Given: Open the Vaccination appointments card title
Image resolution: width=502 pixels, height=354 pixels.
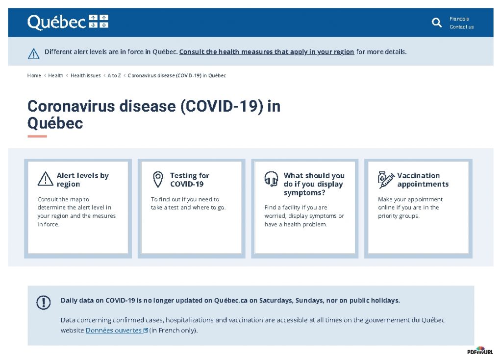Looking at the screenshot, I should pyautogui.click(x=423, y=180).
